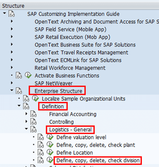Select Define Location text

(x=75, y=153)
